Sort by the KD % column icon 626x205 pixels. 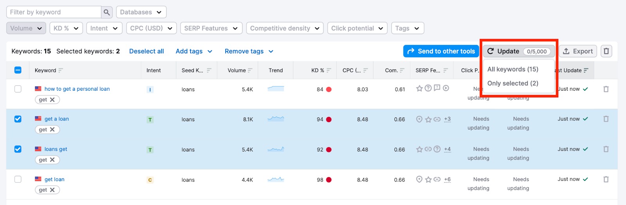329,70
